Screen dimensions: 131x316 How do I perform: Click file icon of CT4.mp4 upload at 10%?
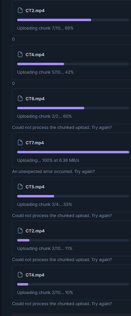(20, 275)
